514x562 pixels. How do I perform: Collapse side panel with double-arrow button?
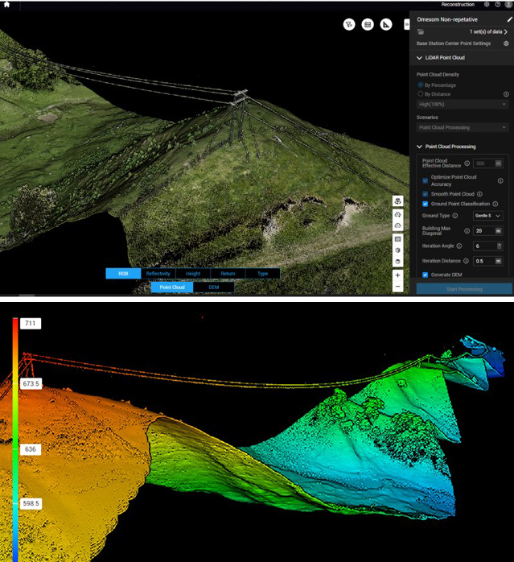[x=406, y=25]
